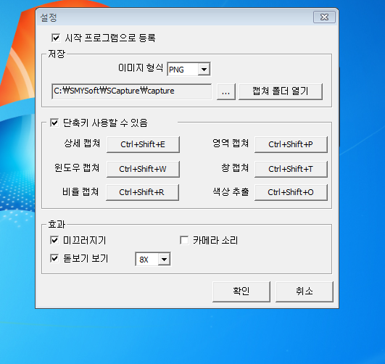Click the 색상 추출 label

tap(231, 191)
